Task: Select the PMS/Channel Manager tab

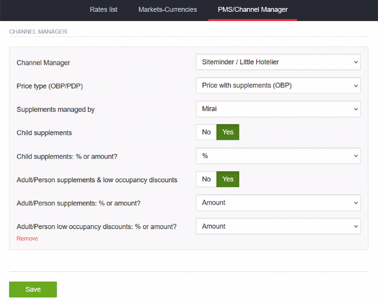Action: 252,9
